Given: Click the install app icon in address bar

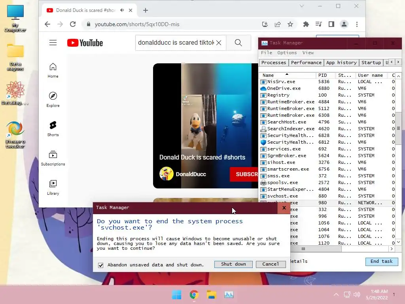Looking at the screenshot, I should click(265, 24).
